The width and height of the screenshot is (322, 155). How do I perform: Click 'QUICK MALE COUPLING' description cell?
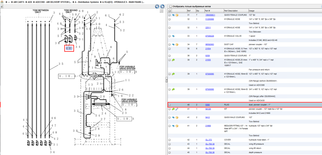pos(234,117)
